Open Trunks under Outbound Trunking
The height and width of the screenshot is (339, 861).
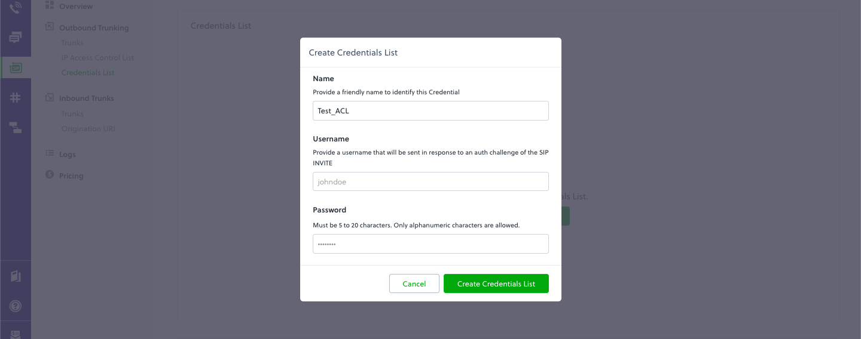point(72,43)
